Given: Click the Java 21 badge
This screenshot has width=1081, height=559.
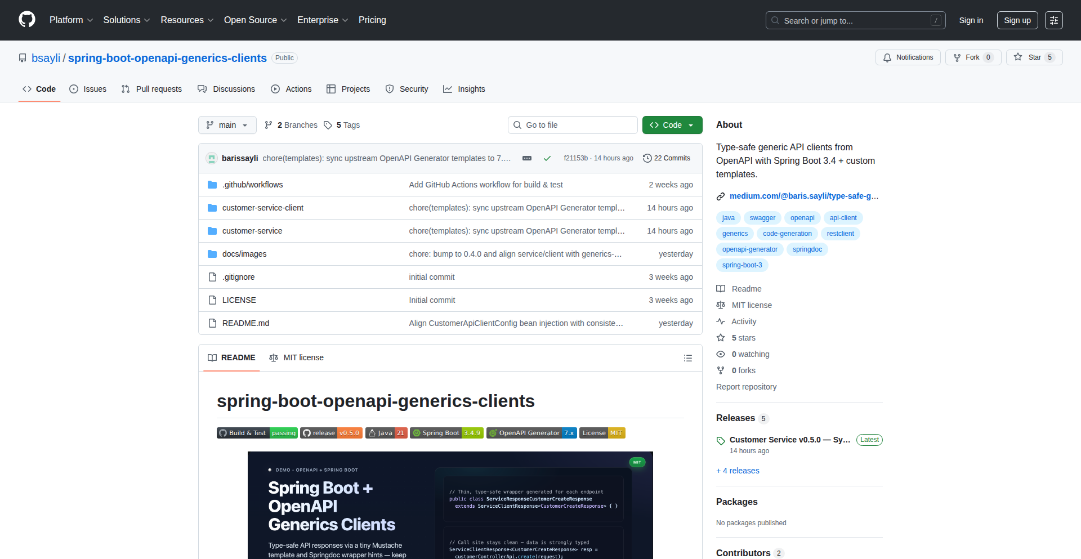Looking at the screenshot, I should click(386, 433).
